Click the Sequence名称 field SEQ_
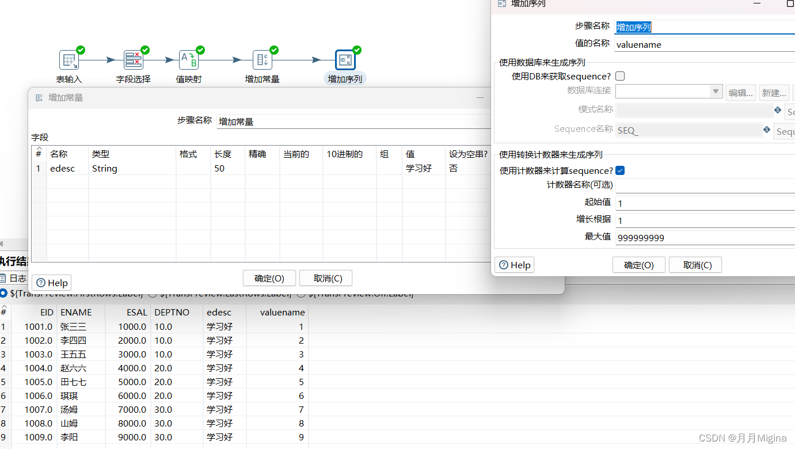795x449 pixels. [x=689, y=130]
